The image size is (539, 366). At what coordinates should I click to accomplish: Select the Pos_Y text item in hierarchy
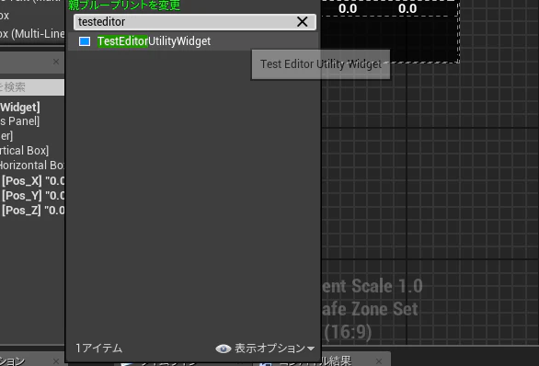click(33, 196)
